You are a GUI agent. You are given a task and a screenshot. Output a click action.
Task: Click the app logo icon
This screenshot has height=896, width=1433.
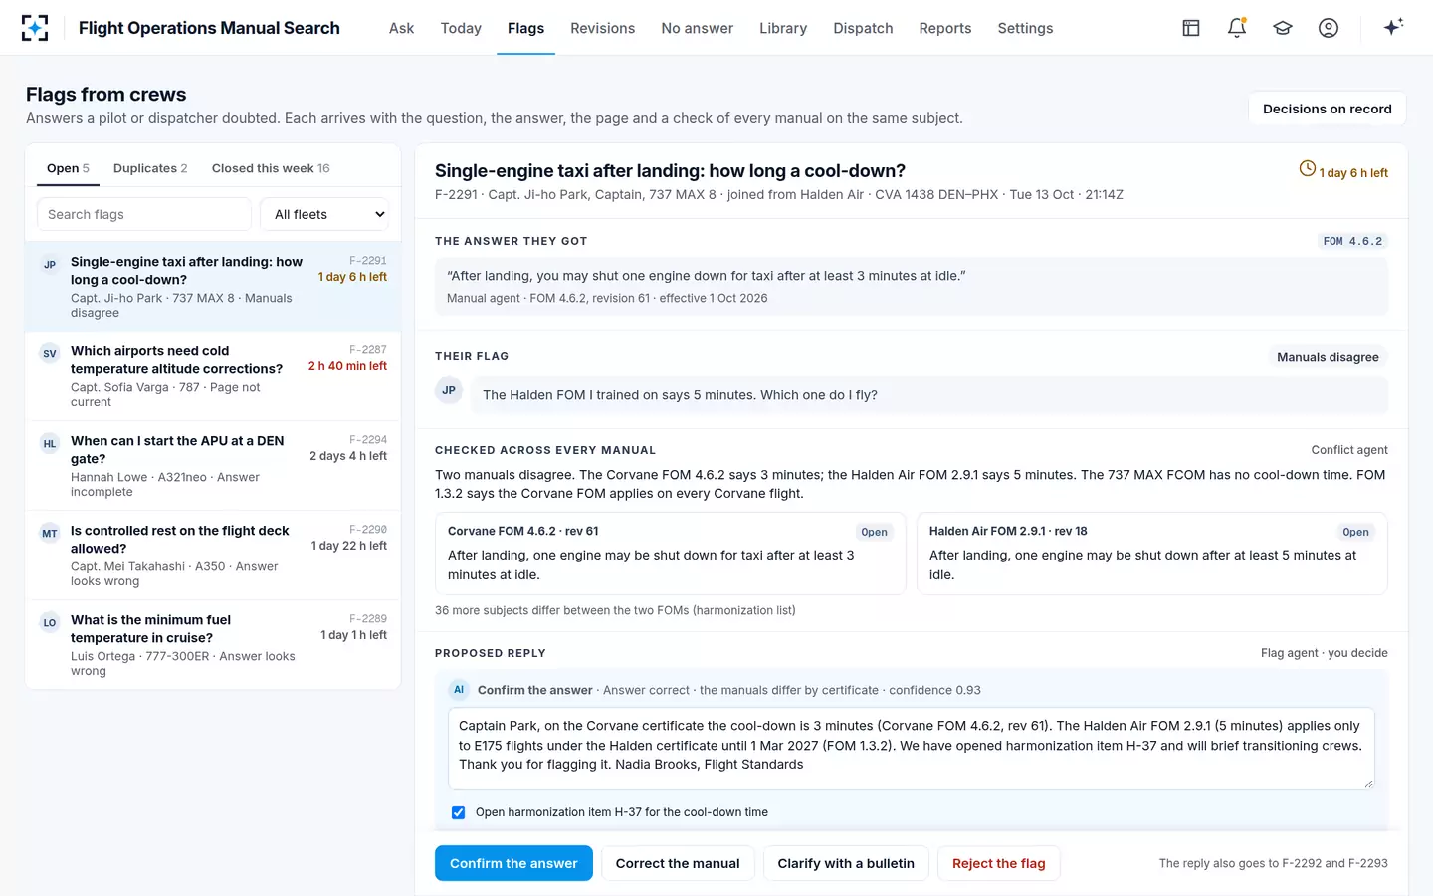point(35,28)
